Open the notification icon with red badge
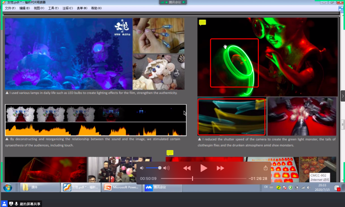 click(337, 188)
